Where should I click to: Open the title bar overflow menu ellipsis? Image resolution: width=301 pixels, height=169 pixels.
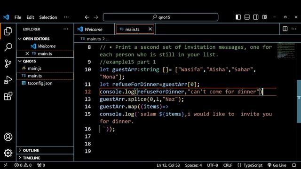66,17
